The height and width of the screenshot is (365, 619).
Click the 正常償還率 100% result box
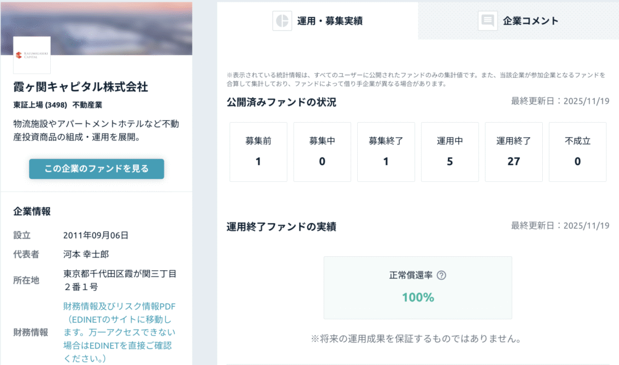point(418,288)
